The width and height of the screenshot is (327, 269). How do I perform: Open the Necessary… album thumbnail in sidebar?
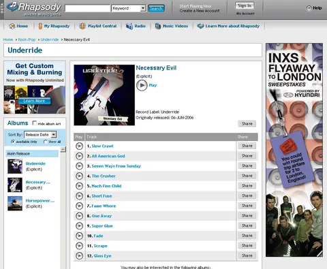[x=15, y=185]
